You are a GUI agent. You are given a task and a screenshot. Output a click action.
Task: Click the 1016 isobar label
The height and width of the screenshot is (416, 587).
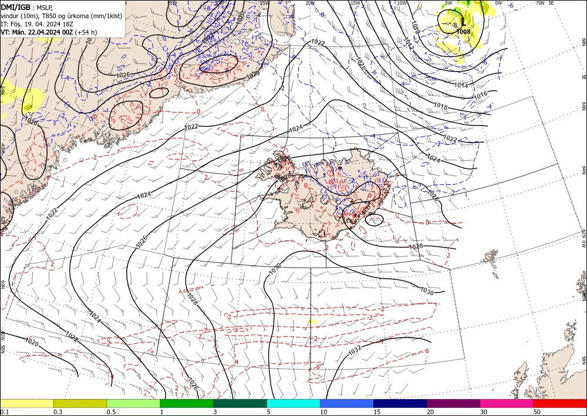tap(481, 96)
